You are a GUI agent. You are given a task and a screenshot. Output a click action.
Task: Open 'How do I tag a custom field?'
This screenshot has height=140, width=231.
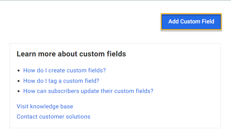(x=61, y=81)
